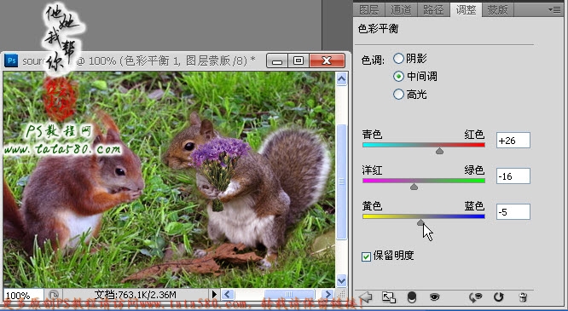Click the back arrow to return to adjustment list
Screen dimensions: 568x311
(x=366, y=297)
